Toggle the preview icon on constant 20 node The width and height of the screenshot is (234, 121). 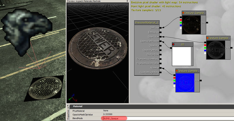[x=173, y=45]
